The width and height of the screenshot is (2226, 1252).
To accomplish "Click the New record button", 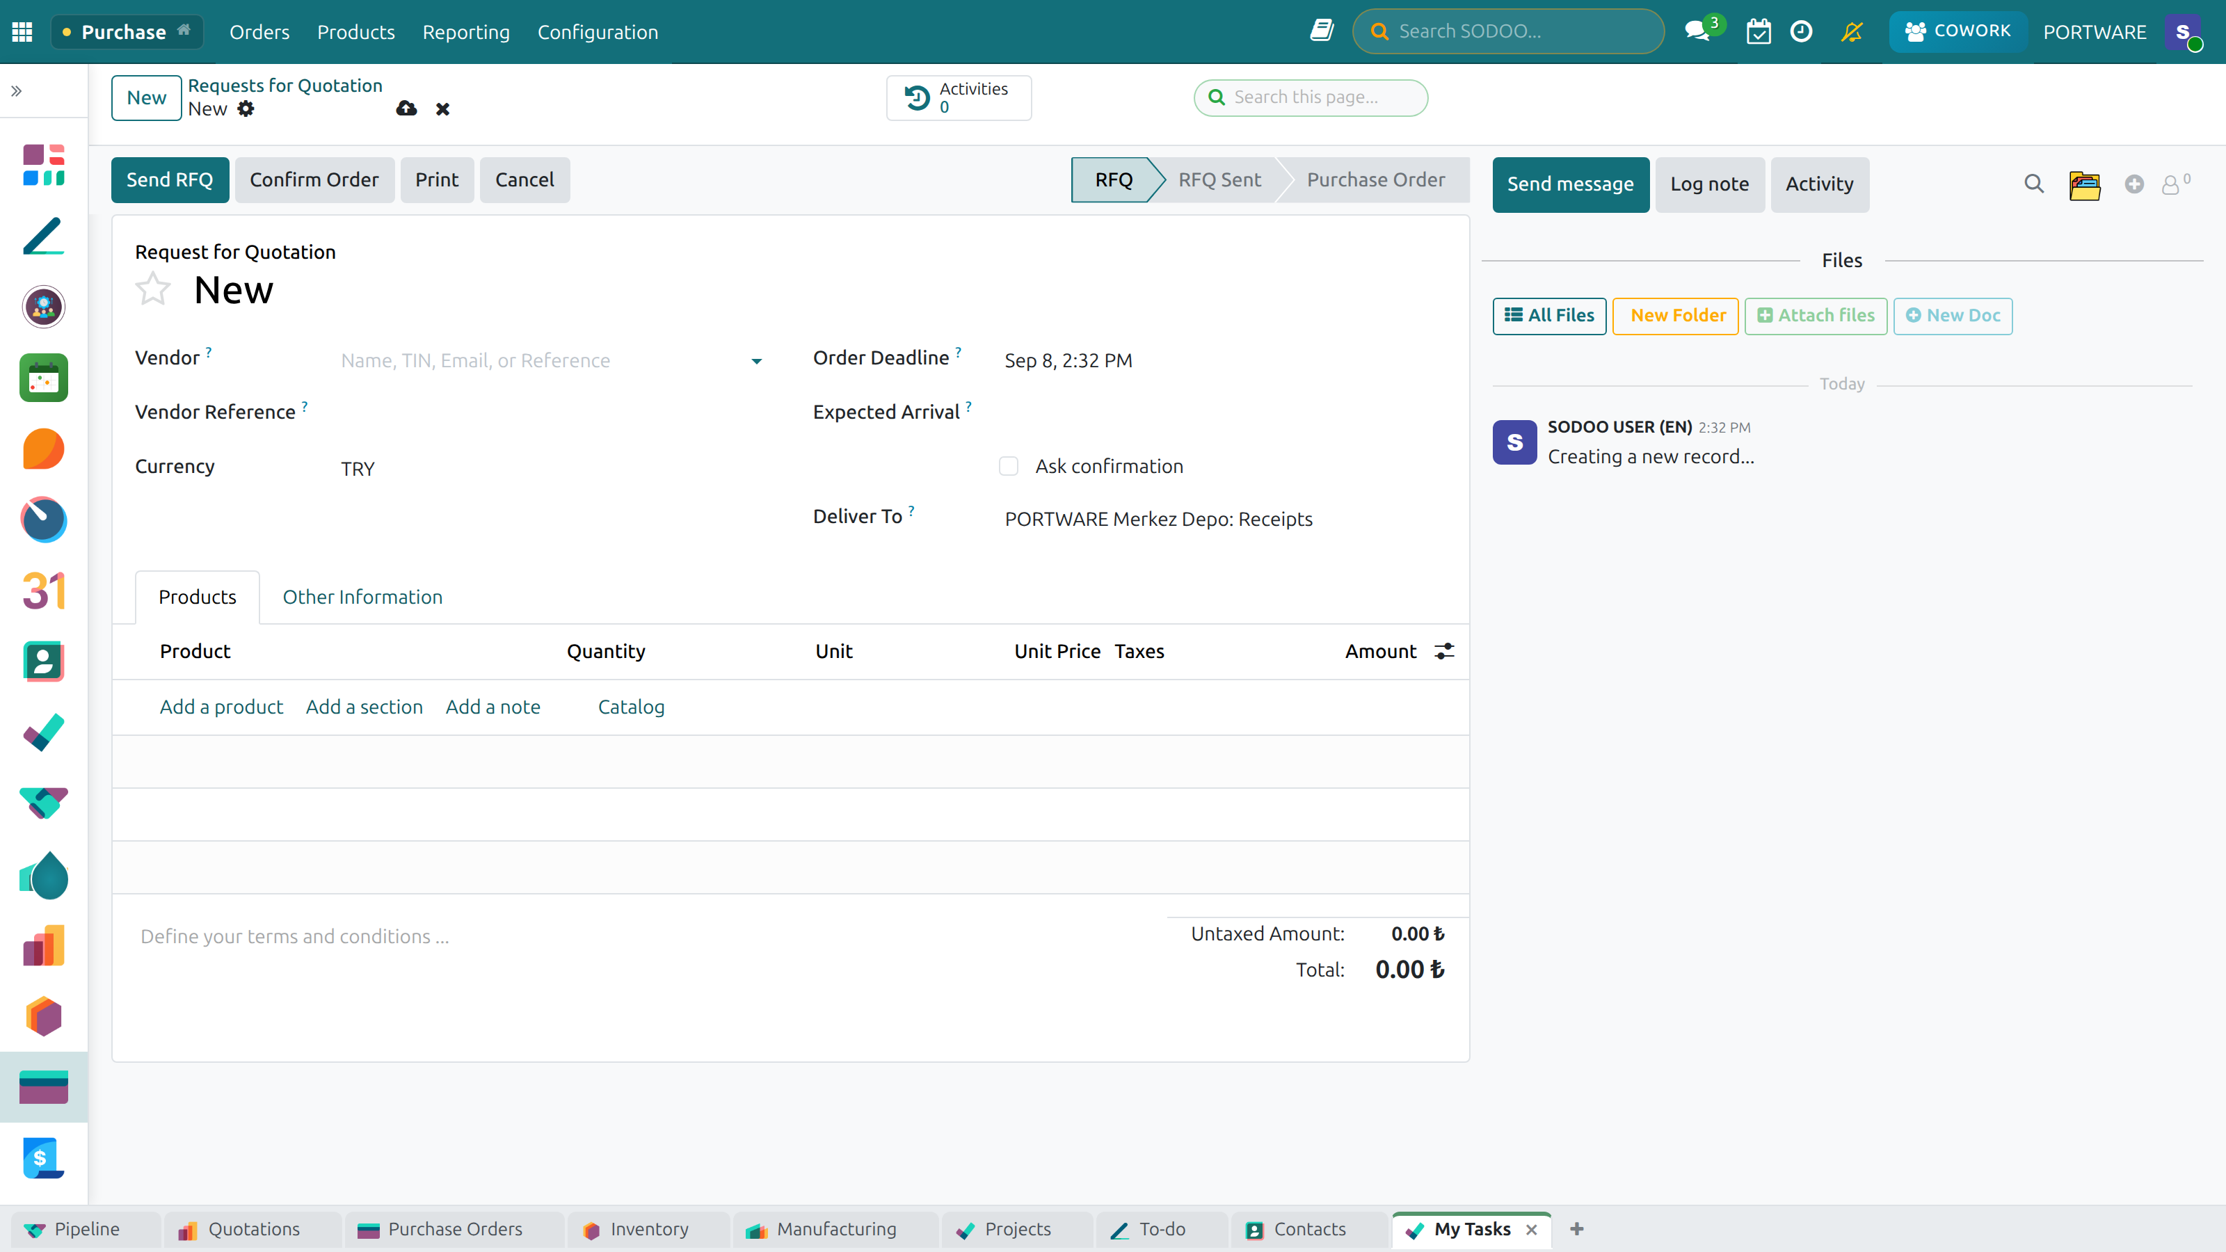I will [146, 97].
